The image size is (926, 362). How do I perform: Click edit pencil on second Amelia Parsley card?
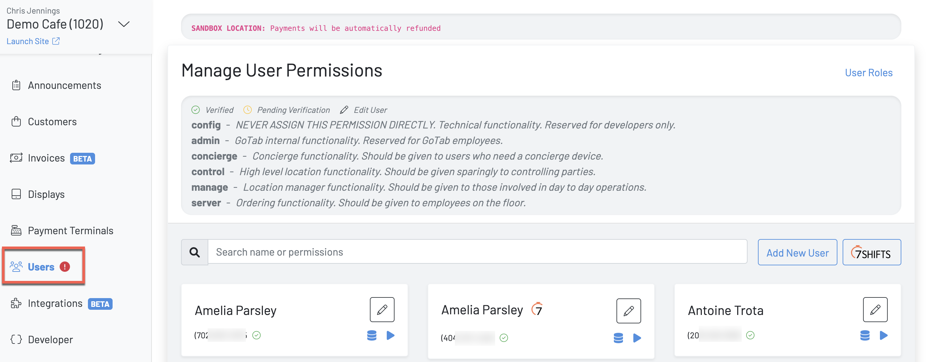(x=628, y=311)
